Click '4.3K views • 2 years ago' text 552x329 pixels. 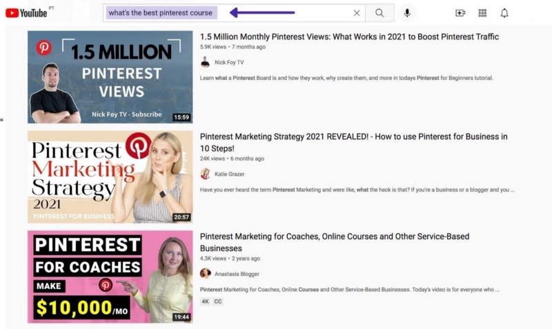coord(230,259)
